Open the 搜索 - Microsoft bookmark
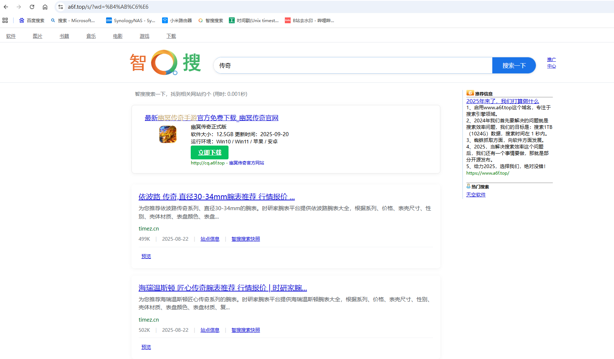Screen dimensions: 614x359 coord(73,20)
